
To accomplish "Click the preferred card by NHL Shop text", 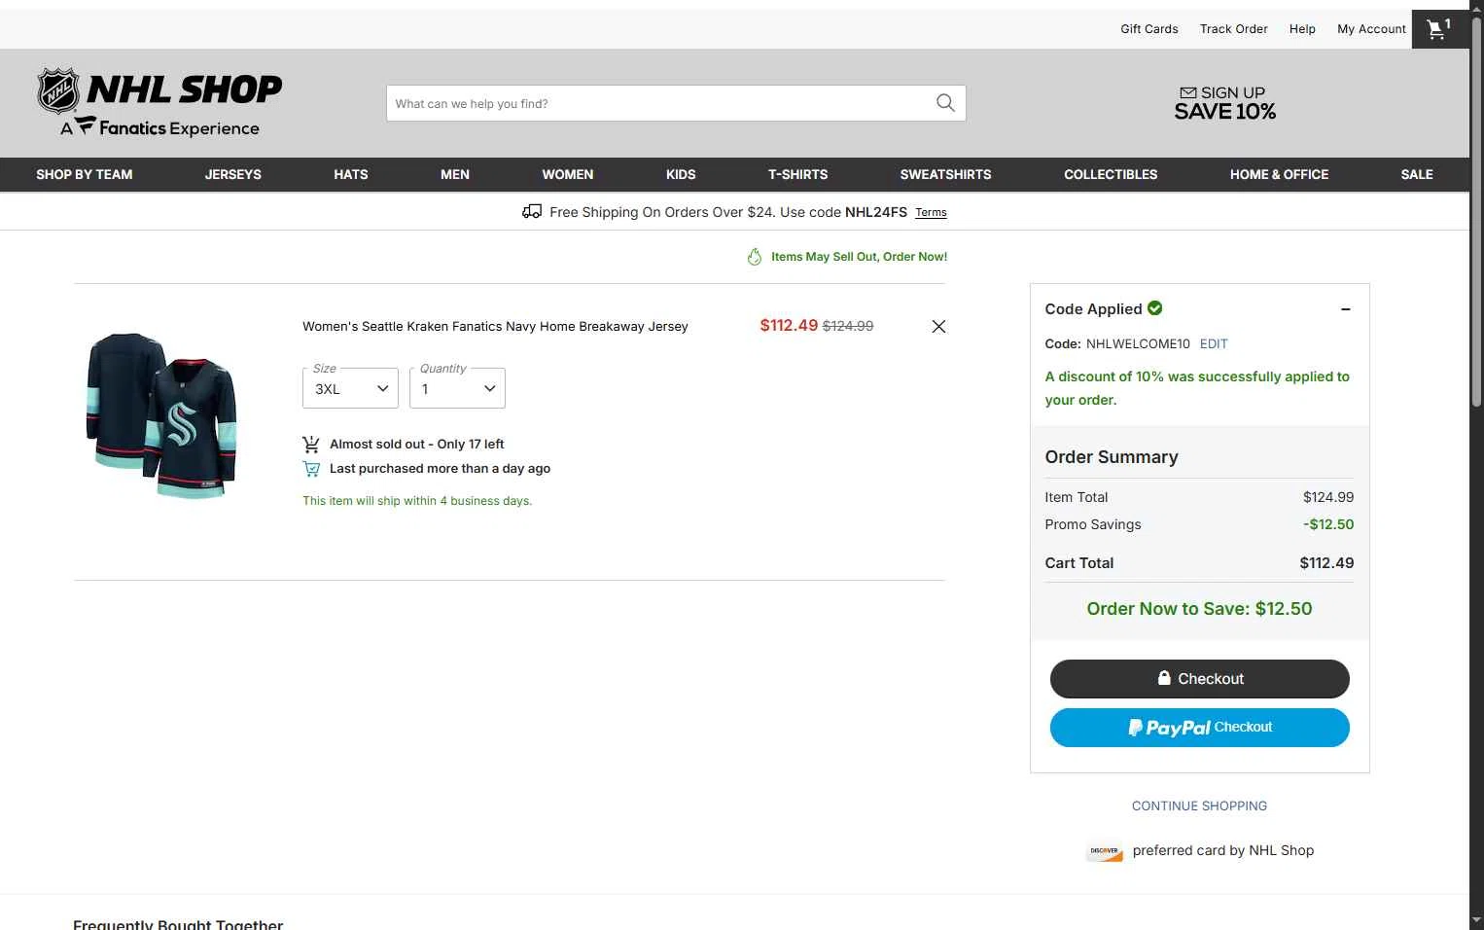I will click(1223, 850).
